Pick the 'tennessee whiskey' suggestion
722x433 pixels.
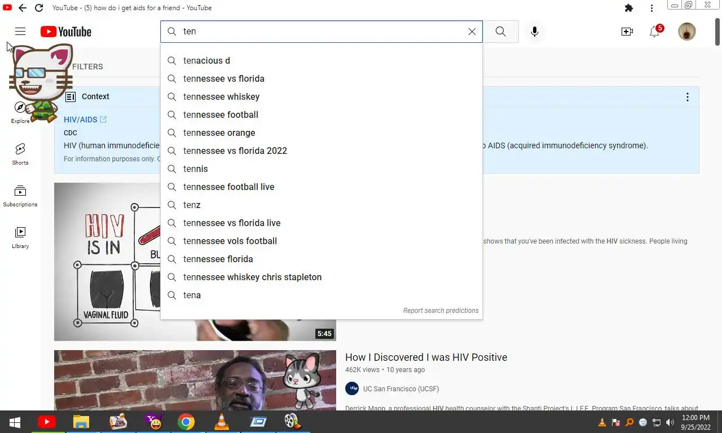point(322,96)
